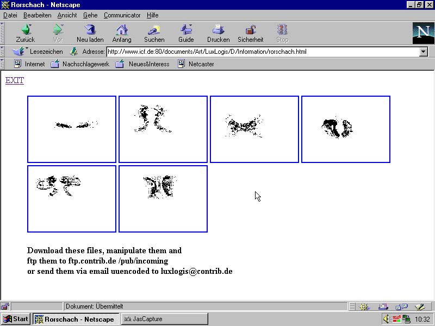Open the fourth Rorschach image in top row
The width and height of the screenshot is (435, 326).
coord(346,129)
